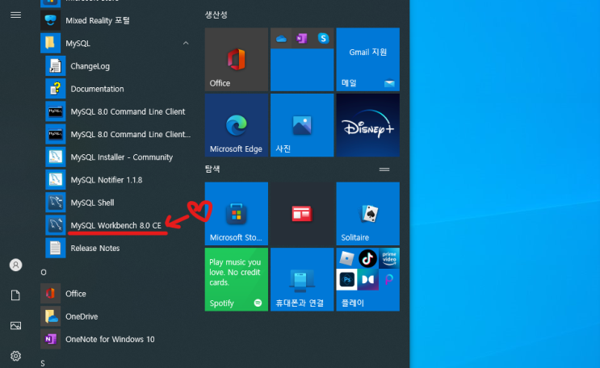Open TikTok icon in 플레이 folder
Viewport: 600px width, 368px height.
click(367, 258)
